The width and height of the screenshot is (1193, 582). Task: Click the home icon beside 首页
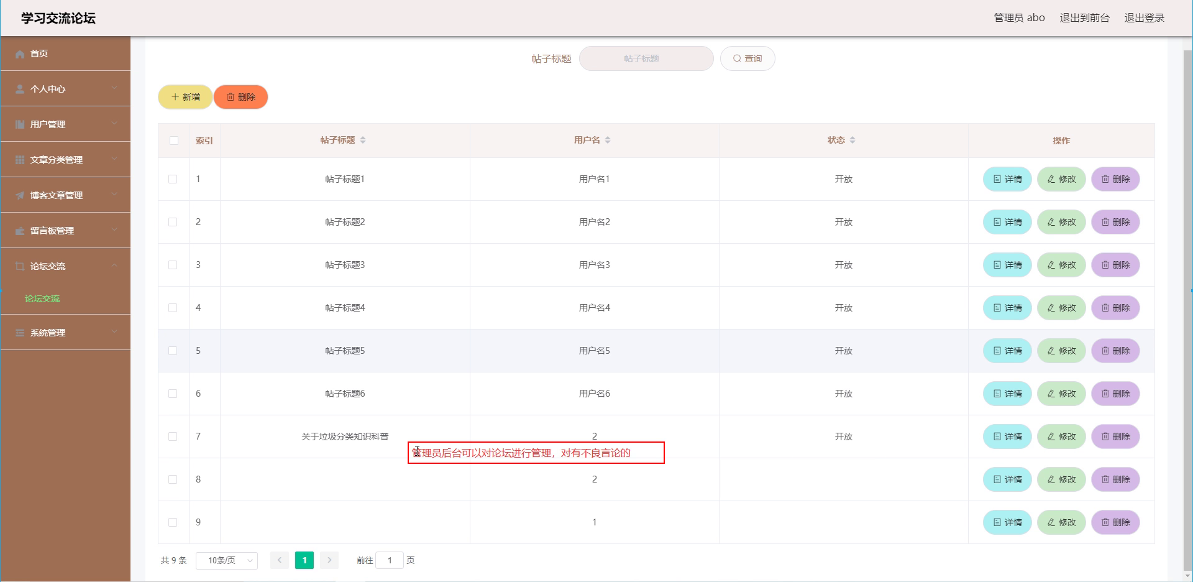(x=20, y=54)
